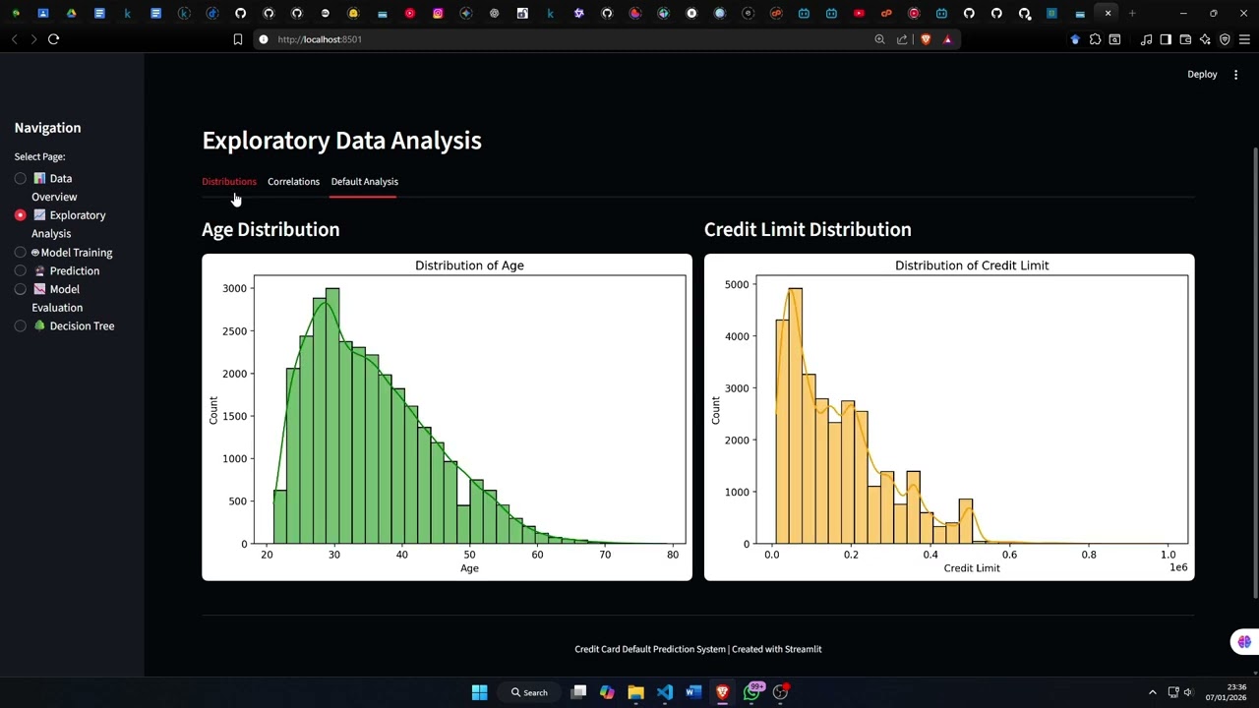Screen dimensions: 1259x708
Task: Switch to the Instagram browser tab
Action: point(438,14)
